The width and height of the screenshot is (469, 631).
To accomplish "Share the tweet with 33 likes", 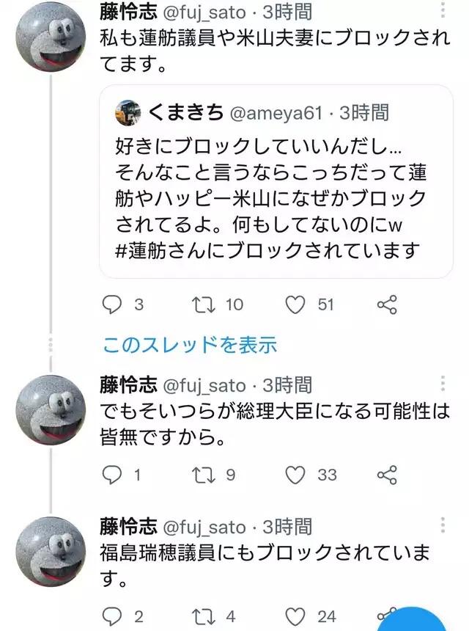I will point(387,475).
